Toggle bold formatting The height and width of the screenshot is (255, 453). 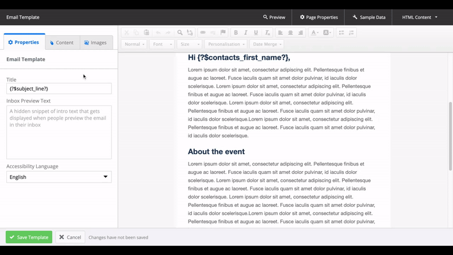(x=236, y=32)
